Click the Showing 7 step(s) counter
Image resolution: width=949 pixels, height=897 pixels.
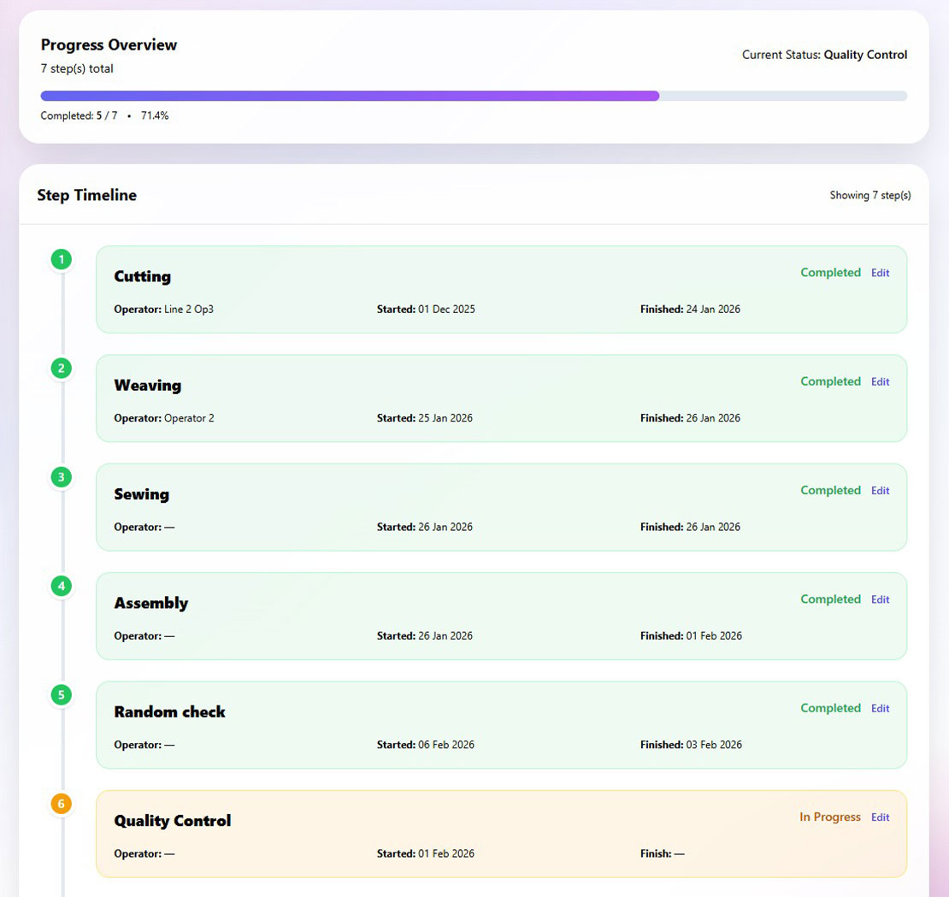click(869, 195)
